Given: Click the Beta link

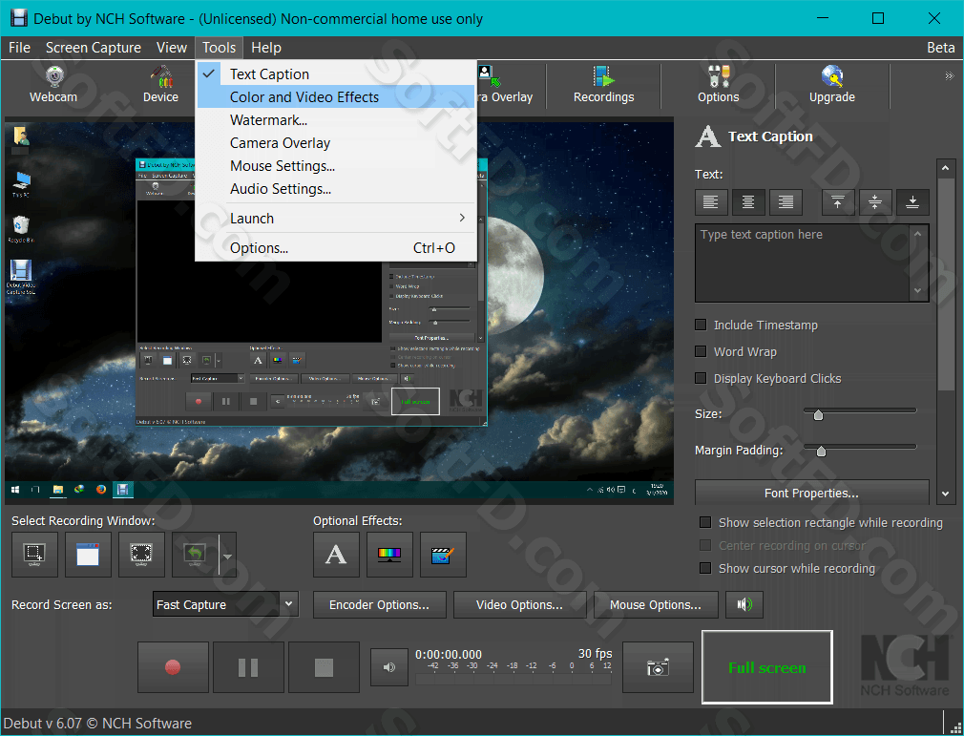Looking at the screenshot, I should 941,48.
